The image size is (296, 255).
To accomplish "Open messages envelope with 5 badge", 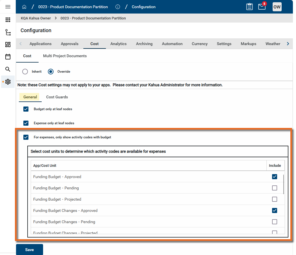I will click(x=262, y=7).
